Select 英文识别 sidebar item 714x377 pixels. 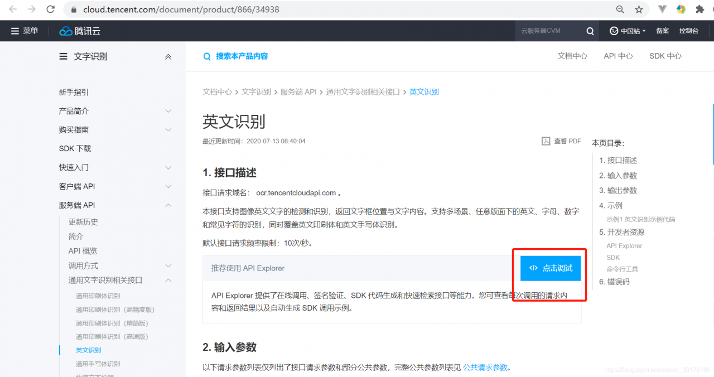(x=89, y=350)
